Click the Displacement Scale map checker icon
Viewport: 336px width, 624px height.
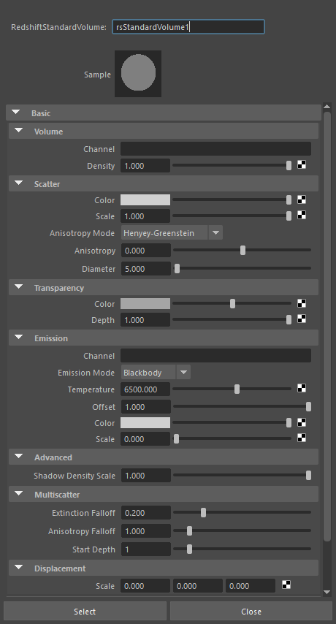(286, 585)
